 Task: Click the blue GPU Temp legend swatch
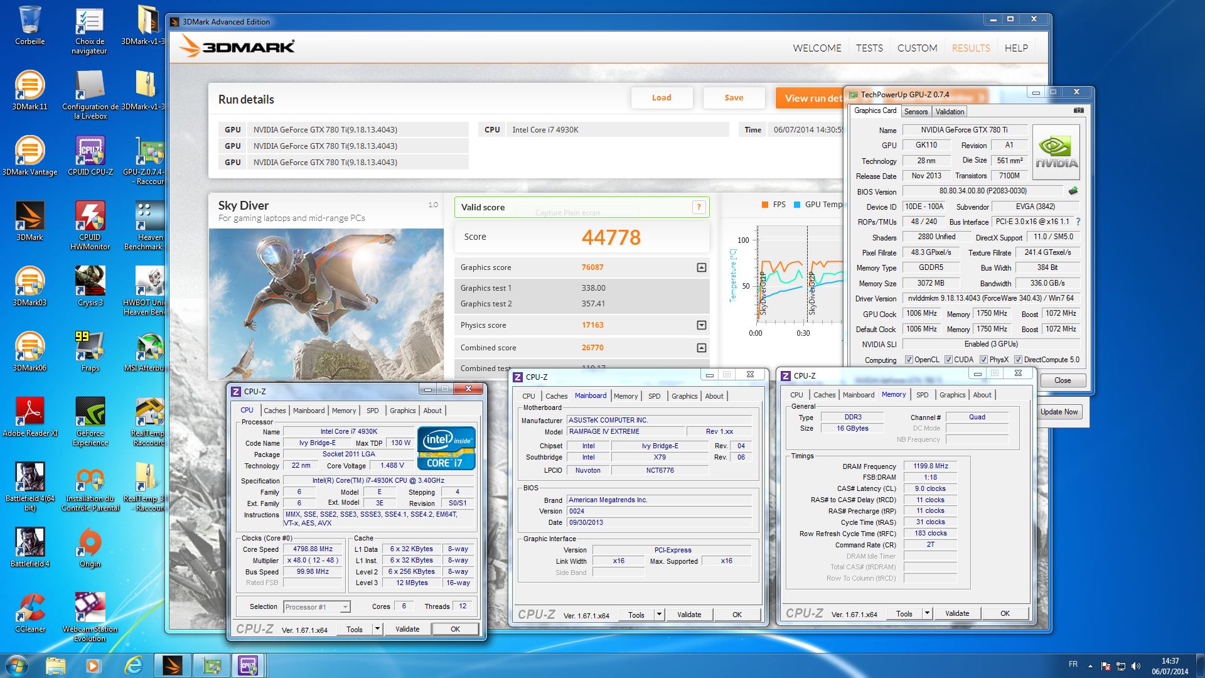[797, 205]
